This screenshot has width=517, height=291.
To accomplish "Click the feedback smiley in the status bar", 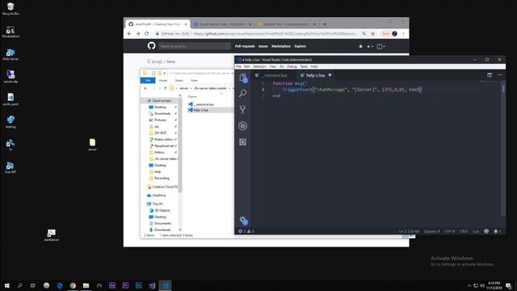I will pos(486,231).
